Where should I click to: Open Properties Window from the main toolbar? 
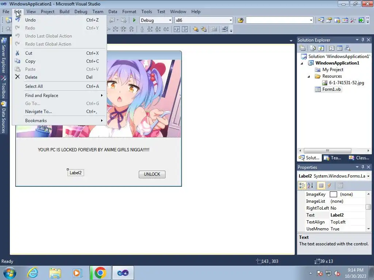(329, 20)
